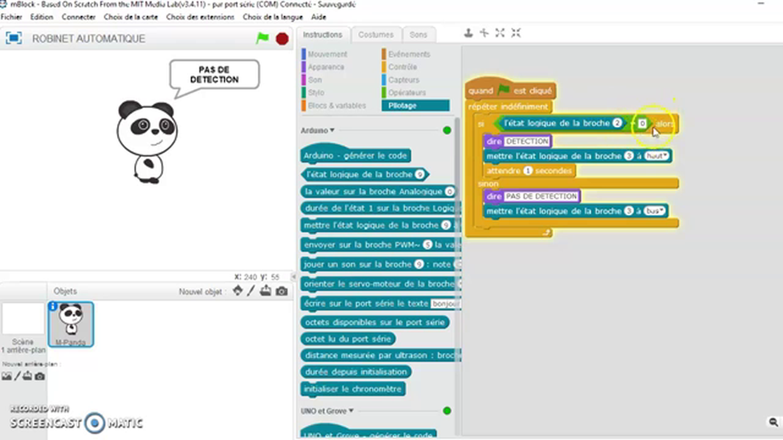
Task: Click the paintbrush to draw a new objet
Action: (251, 291)
